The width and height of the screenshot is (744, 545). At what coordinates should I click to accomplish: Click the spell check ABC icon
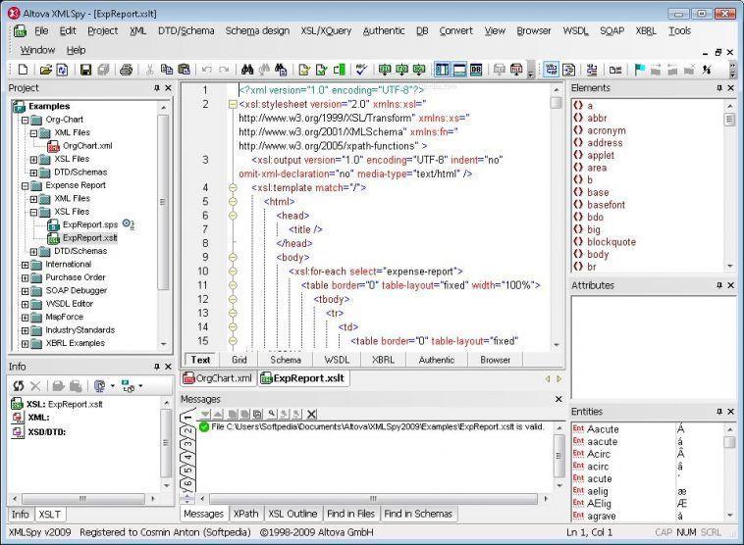(361, 71)
